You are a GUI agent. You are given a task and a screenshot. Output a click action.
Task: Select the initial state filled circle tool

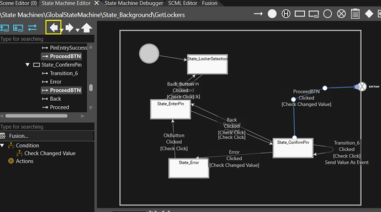pyautogui.click(x=272, y=14)
